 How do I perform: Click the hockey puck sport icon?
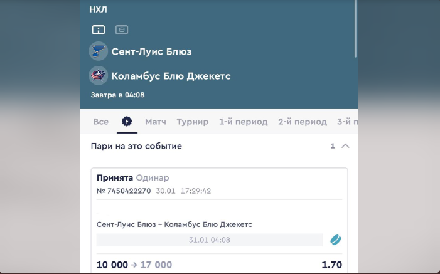coord(336,240)
